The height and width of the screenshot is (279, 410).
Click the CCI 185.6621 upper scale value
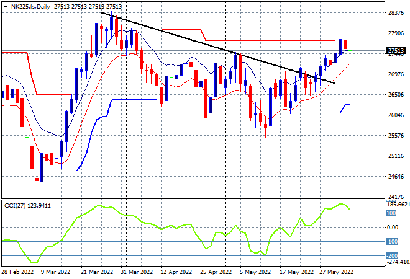pos(398,205)
